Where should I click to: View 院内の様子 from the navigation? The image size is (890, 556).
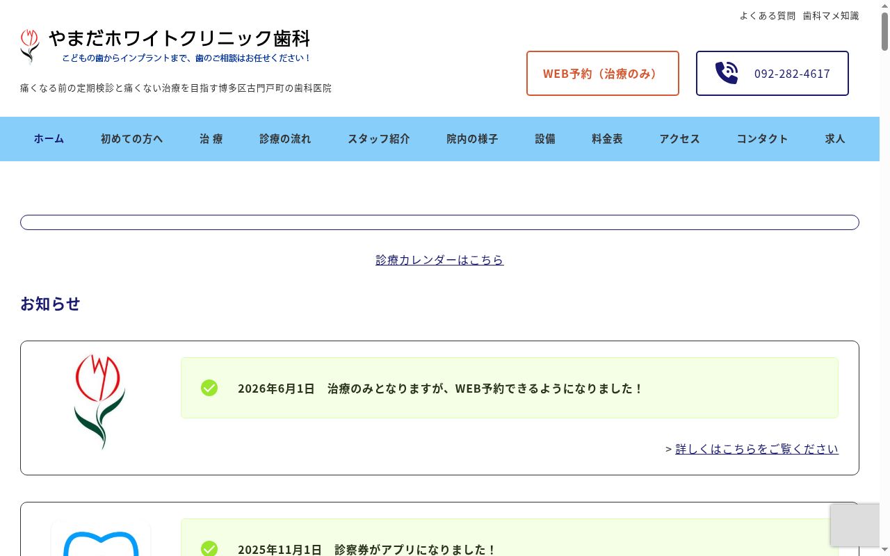coord(472,138)
